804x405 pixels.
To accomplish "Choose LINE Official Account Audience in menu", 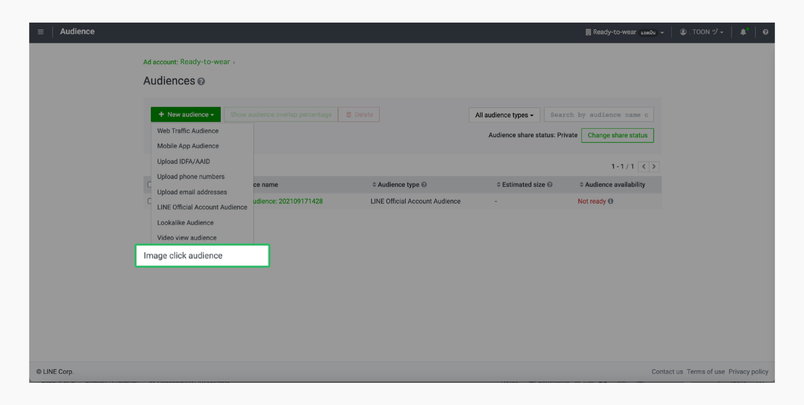I will pyautogui.click(x=202, y=207).
